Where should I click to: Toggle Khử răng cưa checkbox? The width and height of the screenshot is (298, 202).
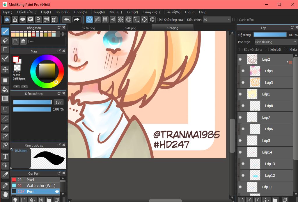pyautogui.click(x=161, y=20)
